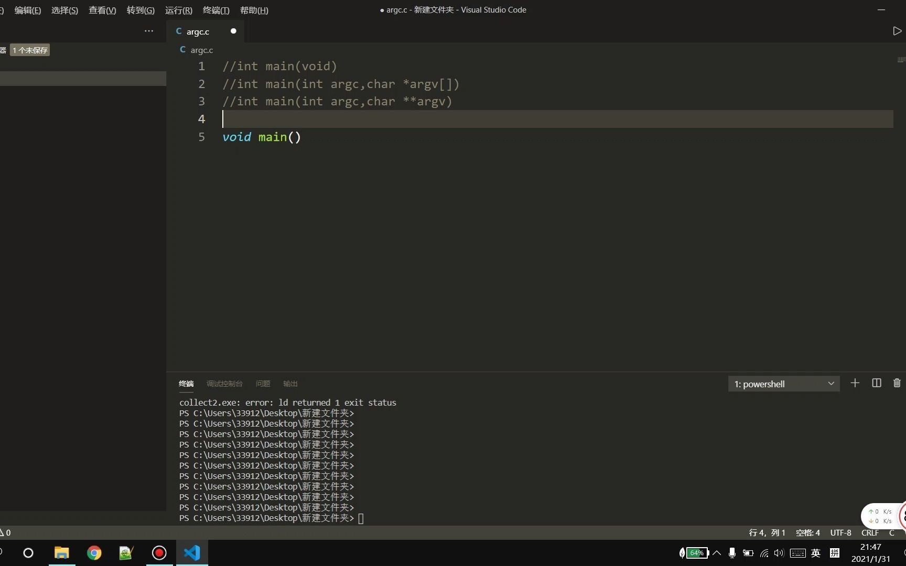Open the Wi-Fi network tray icon
906x566 pixels.
[x=764, y=553]
